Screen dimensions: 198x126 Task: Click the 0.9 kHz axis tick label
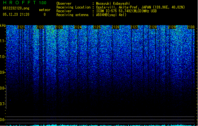click(3, 72)
